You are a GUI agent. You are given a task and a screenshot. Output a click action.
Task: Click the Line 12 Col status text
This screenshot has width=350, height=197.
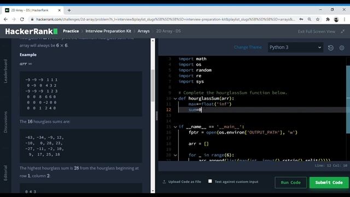[331, 165]
